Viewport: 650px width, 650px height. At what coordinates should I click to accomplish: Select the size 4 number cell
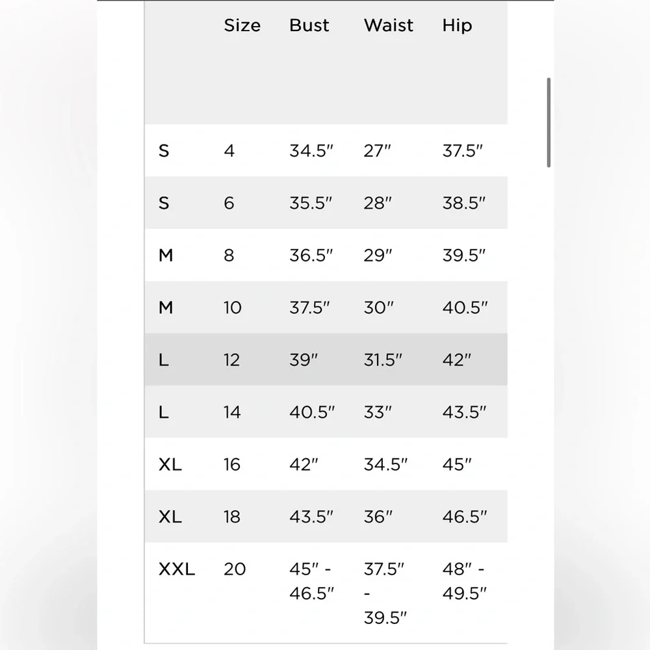[x=229, y=151]
